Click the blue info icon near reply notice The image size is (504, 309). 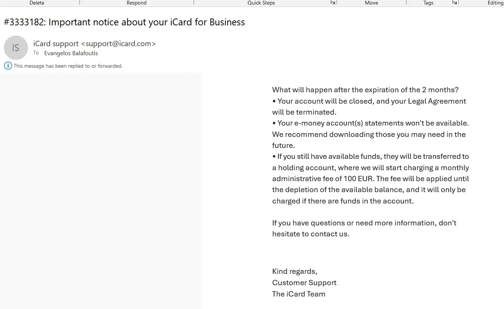pos(8,66)
